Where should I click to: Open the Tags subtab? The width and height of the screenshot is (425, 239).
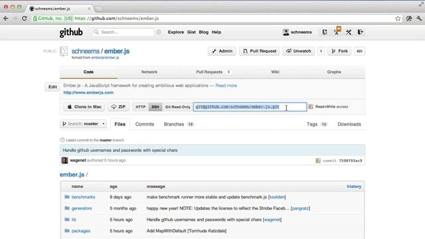click(317, 124)
